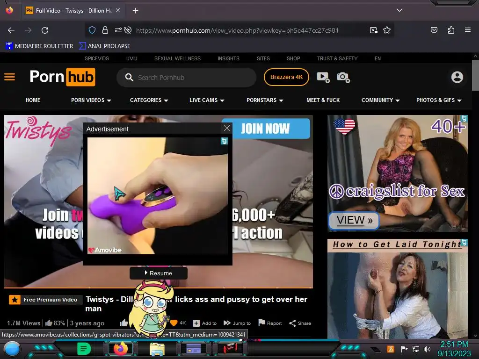Bookmark this page with the star icon
Viewport: 479px width, 359px height.
click(x=387, y=30)
